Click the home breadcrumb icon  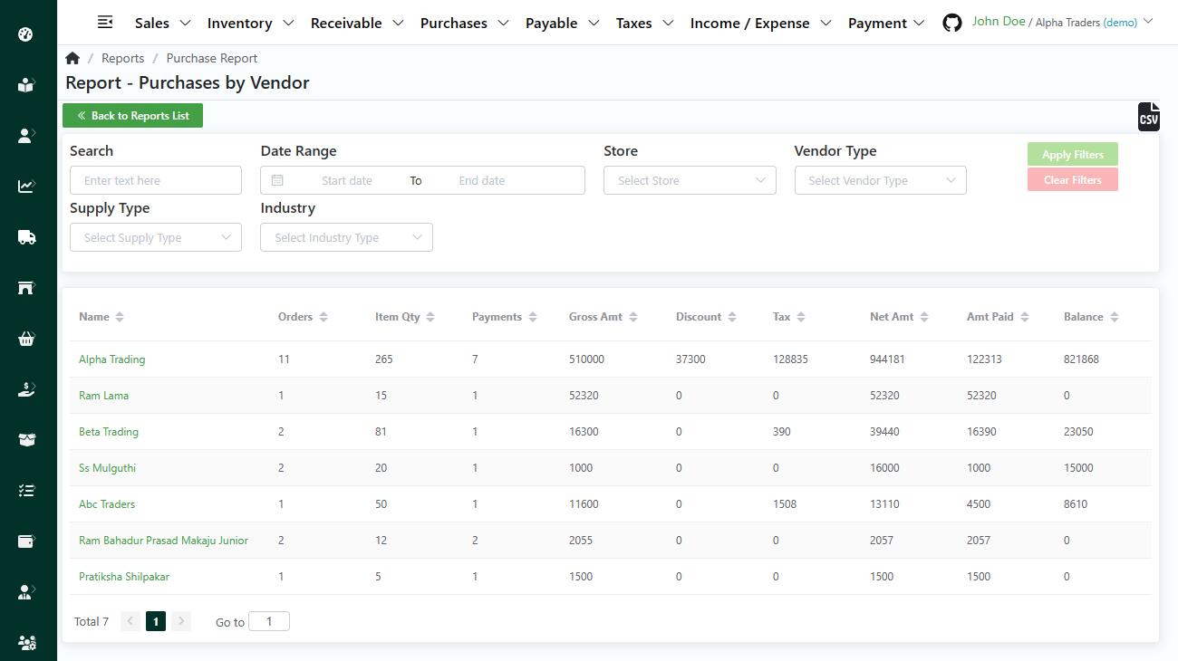click(x=72, y=58)
